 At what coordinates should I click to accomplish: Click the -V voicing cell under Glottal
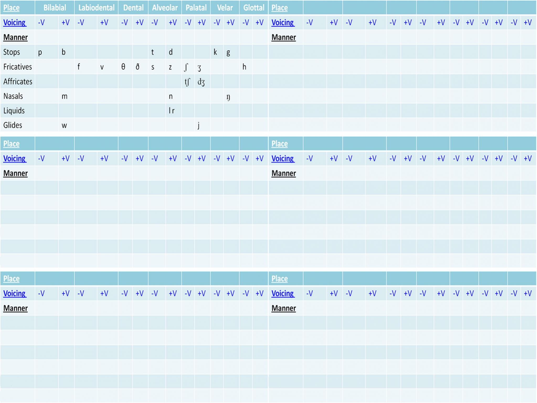coord(246,23)
